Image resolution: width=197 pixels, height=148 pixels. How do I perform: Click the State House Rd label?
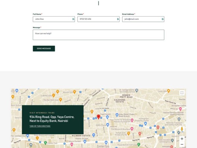170,102
